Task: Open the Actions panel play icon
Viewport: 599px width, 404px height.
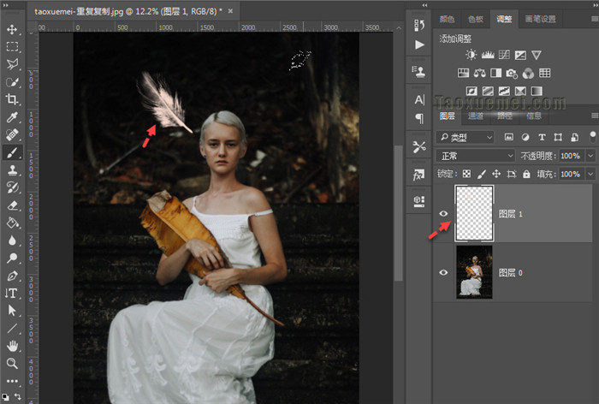Action: coord(419,45)
